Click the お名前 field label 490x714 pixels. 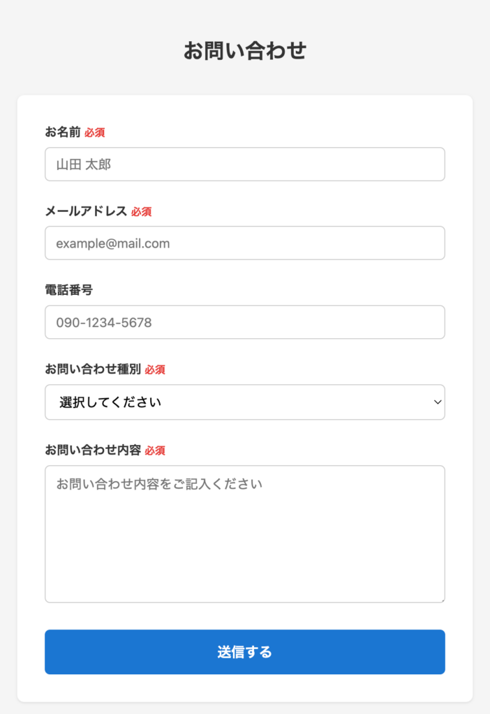[x=63, y=132]
